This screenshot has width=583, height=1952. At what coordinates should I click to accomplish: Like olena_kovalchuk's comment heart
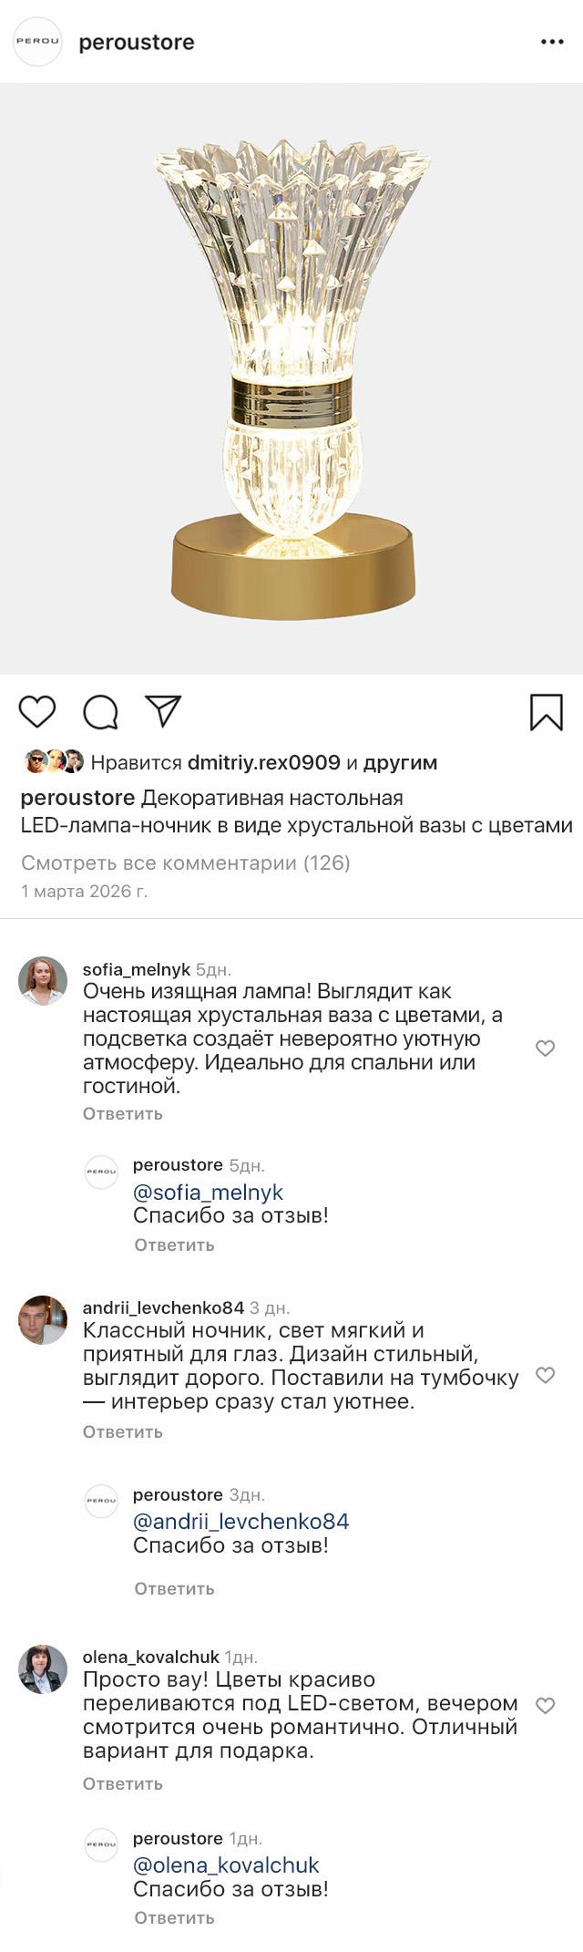[545, 1705]
